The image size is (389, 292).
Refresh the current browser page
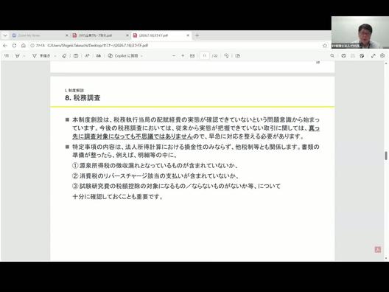14,46
